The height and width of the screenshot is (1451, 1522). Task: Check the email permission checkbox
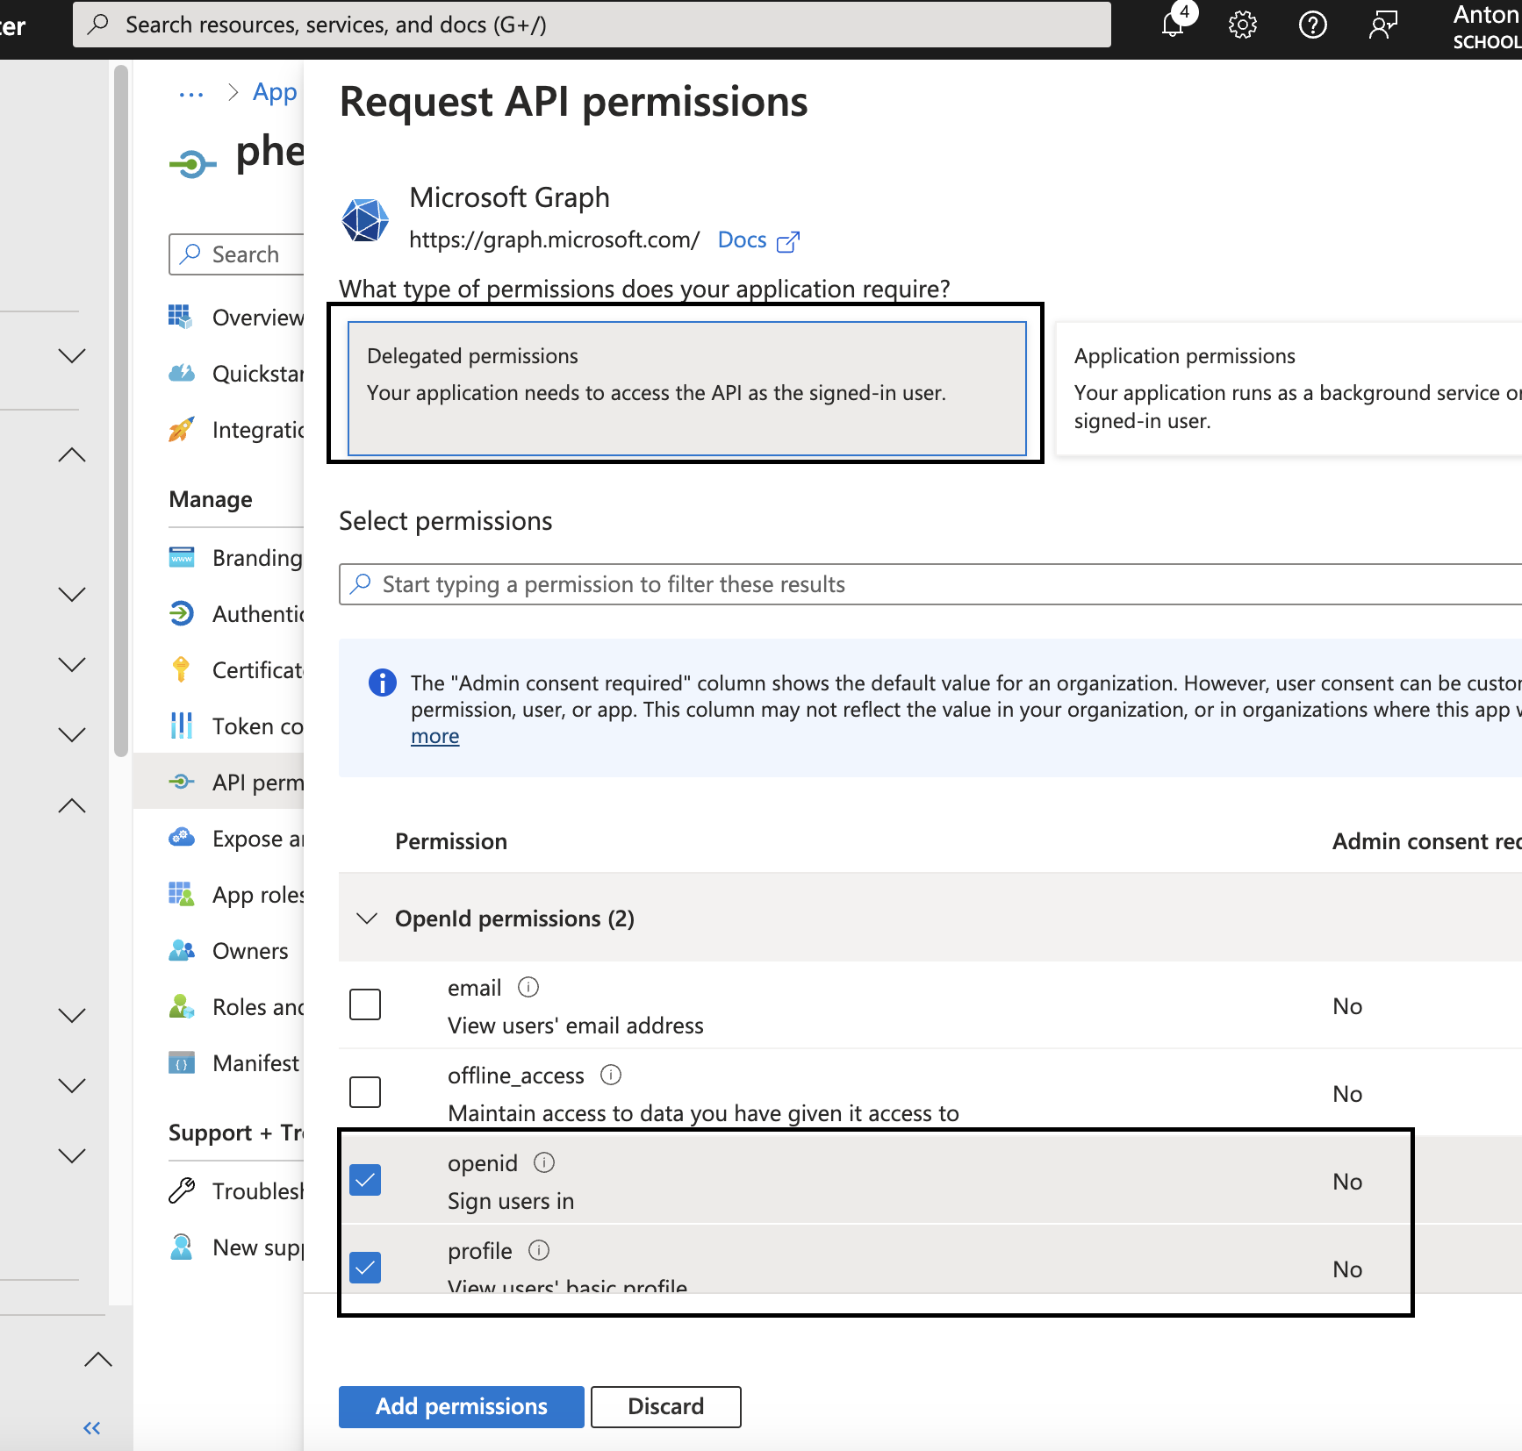[x=365, y=1004]
